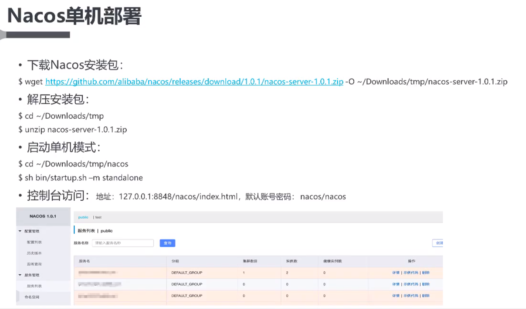Open 示例代码 for the service with 2 instances
The image size is (526, 309).
[x=411, y=273]
